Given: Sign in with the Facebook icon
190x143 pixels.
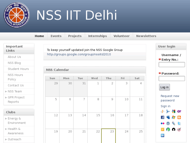Looking at the screenshot, I should click(163, 117).
